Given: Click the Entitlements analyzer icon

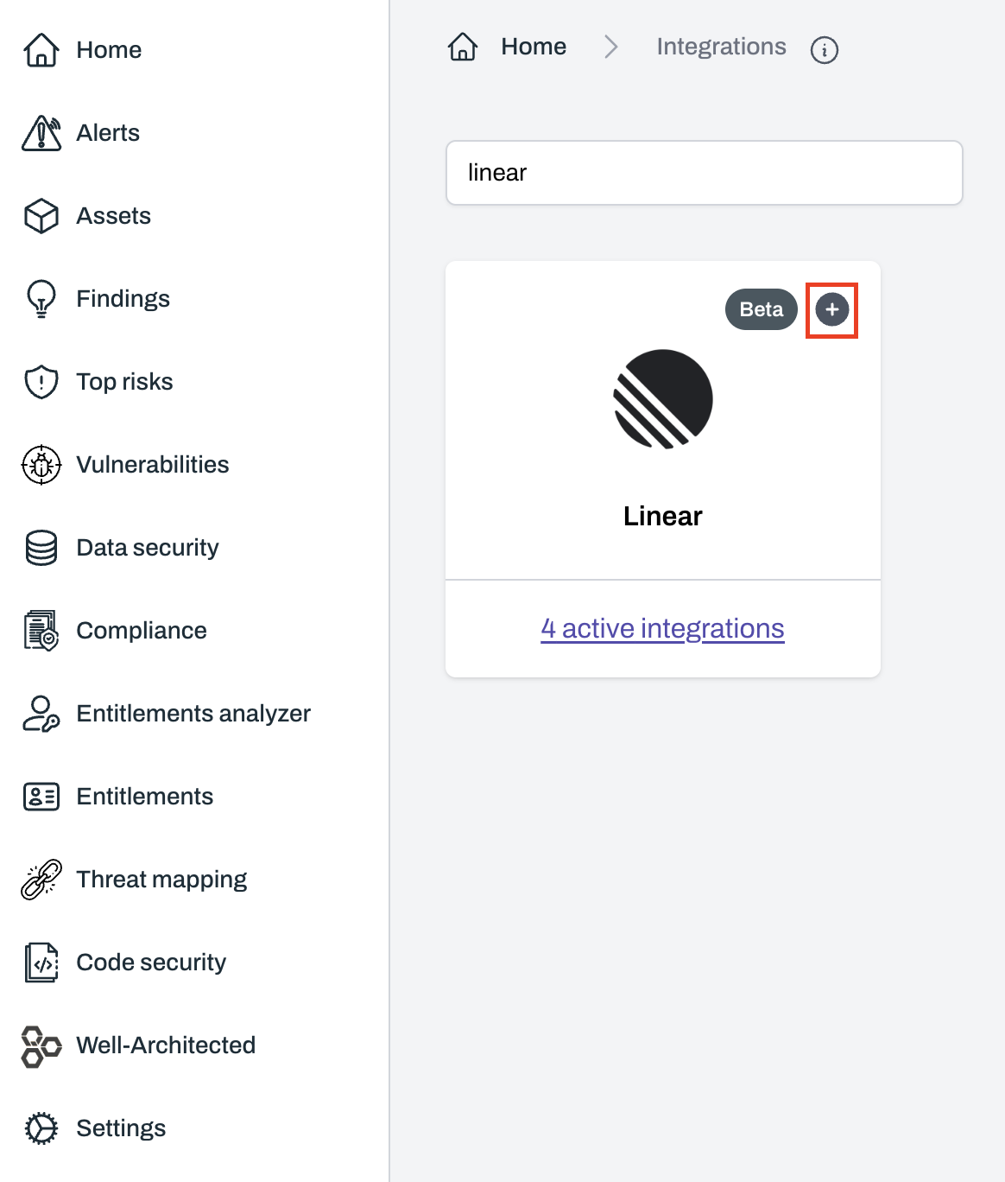Looking at the screenshot, I should click(39, 713).
